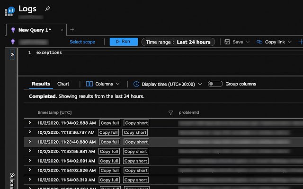
Task: Click Copy full for 11:23:40.880 AM row
Action: pyautogui.click(x=109, y=142)
